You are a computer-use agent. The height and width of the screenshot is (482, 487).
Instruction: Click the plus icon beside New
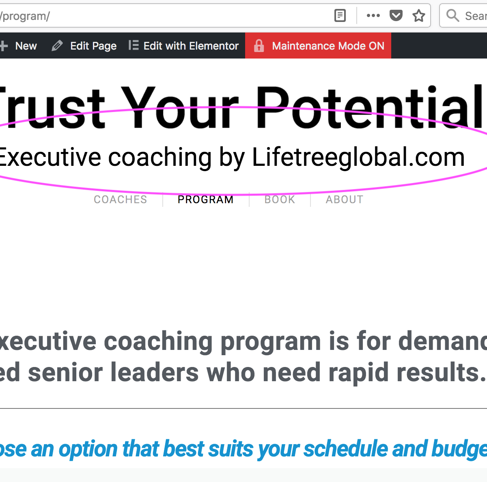[x=4, y=46]
